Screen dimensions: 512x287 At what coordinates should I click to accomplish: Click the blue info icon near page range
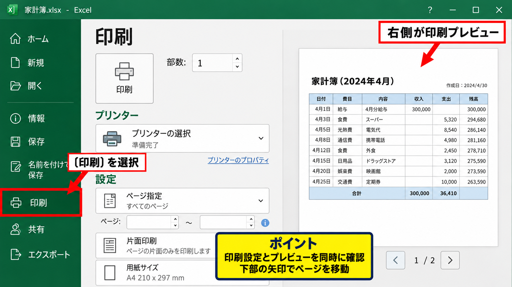tap(265, 223)
